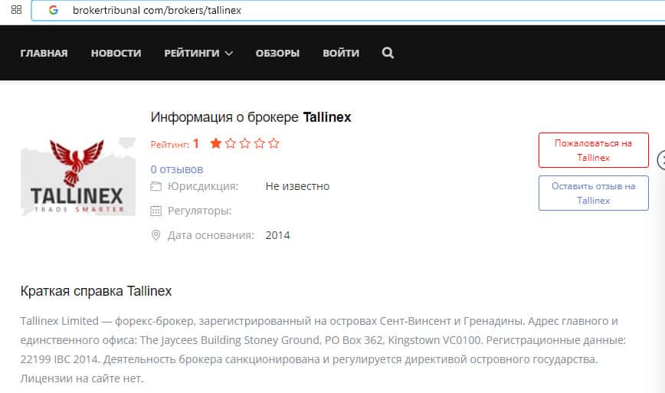Click the 'Не известно' jurisdiction value
Image resolution: width=665 pixels, height=393 pixels.
297,186
